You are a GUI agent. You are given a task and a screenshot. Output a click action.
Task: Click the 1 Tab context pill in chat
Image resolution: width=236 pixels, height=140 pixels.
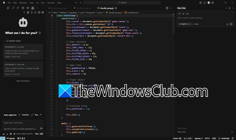tap(186, 14)
